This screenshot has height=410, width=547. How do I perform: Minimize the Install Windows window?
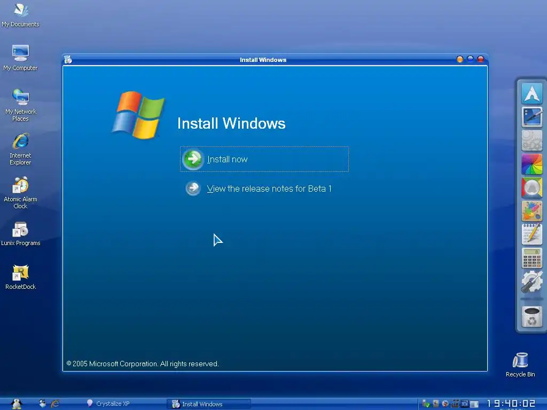point(460,59)
